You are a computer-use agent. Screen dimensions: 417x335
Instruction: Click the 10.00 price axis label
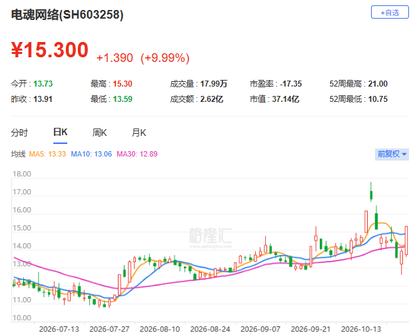coord(22,318)
